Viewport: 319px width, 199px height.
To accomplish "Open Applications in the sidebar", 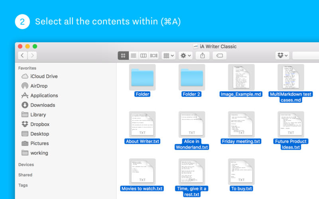I will [39, 96].
